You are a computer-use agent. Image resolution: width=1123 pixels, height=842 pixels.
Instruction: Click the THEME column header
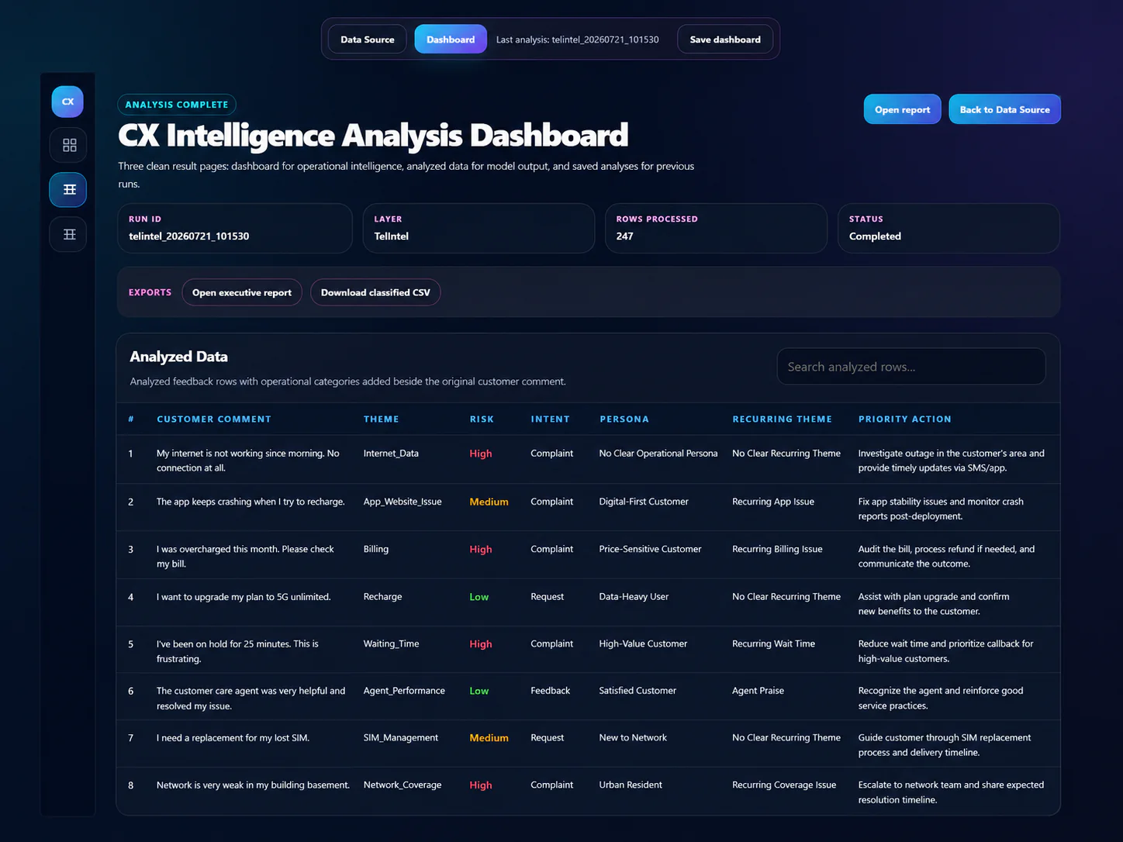click(x=382, y=419)
